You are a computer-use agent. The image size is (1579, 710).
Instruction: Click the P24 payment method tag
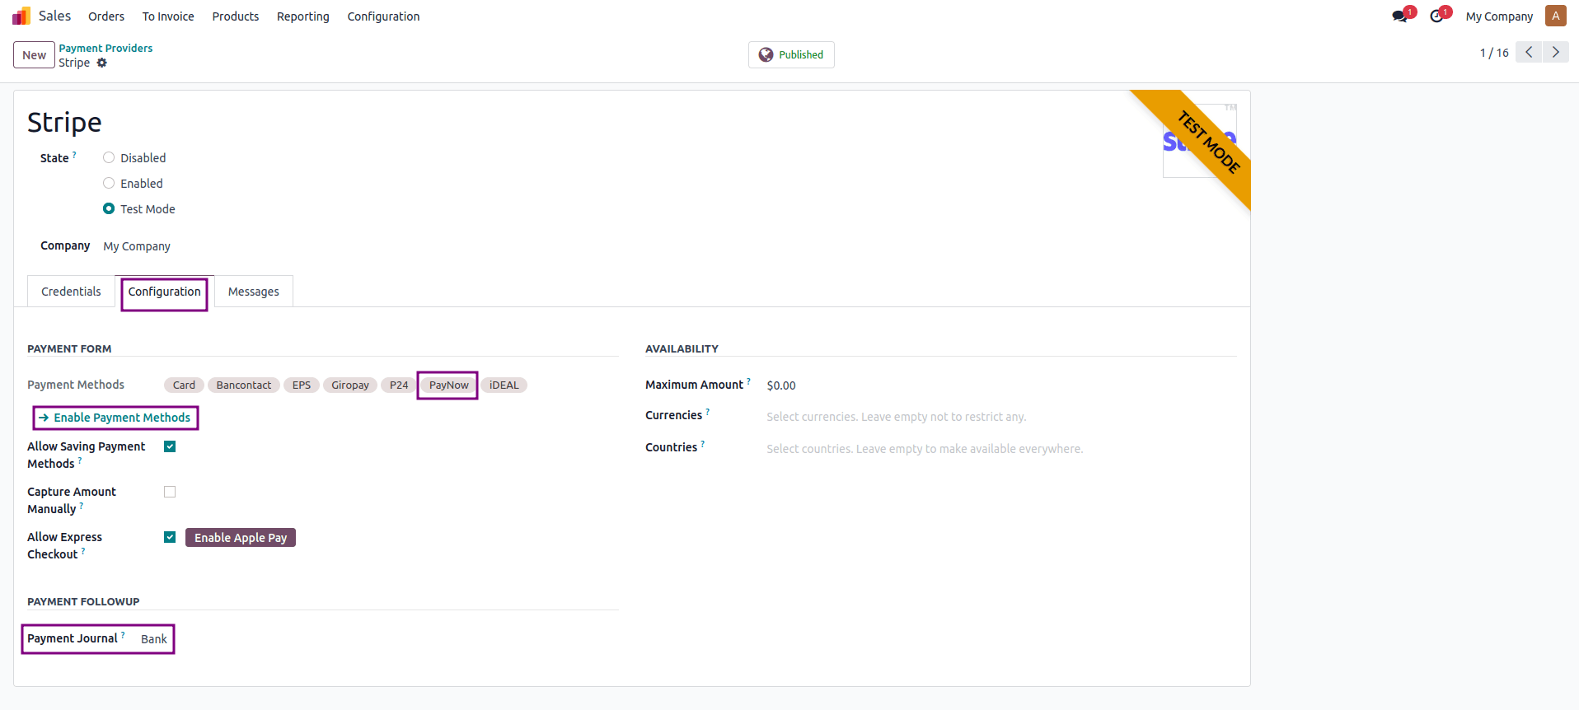point(399,385)
